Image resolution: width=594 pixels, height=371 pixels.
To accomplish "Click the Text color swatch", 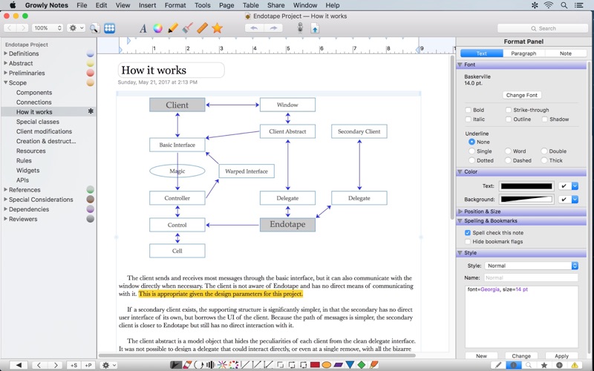I will (x=526, y=186).
